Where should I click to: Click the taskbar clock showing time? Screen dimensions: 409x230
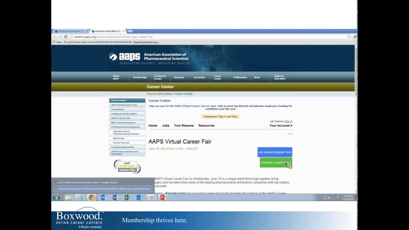tap(349, 198)
